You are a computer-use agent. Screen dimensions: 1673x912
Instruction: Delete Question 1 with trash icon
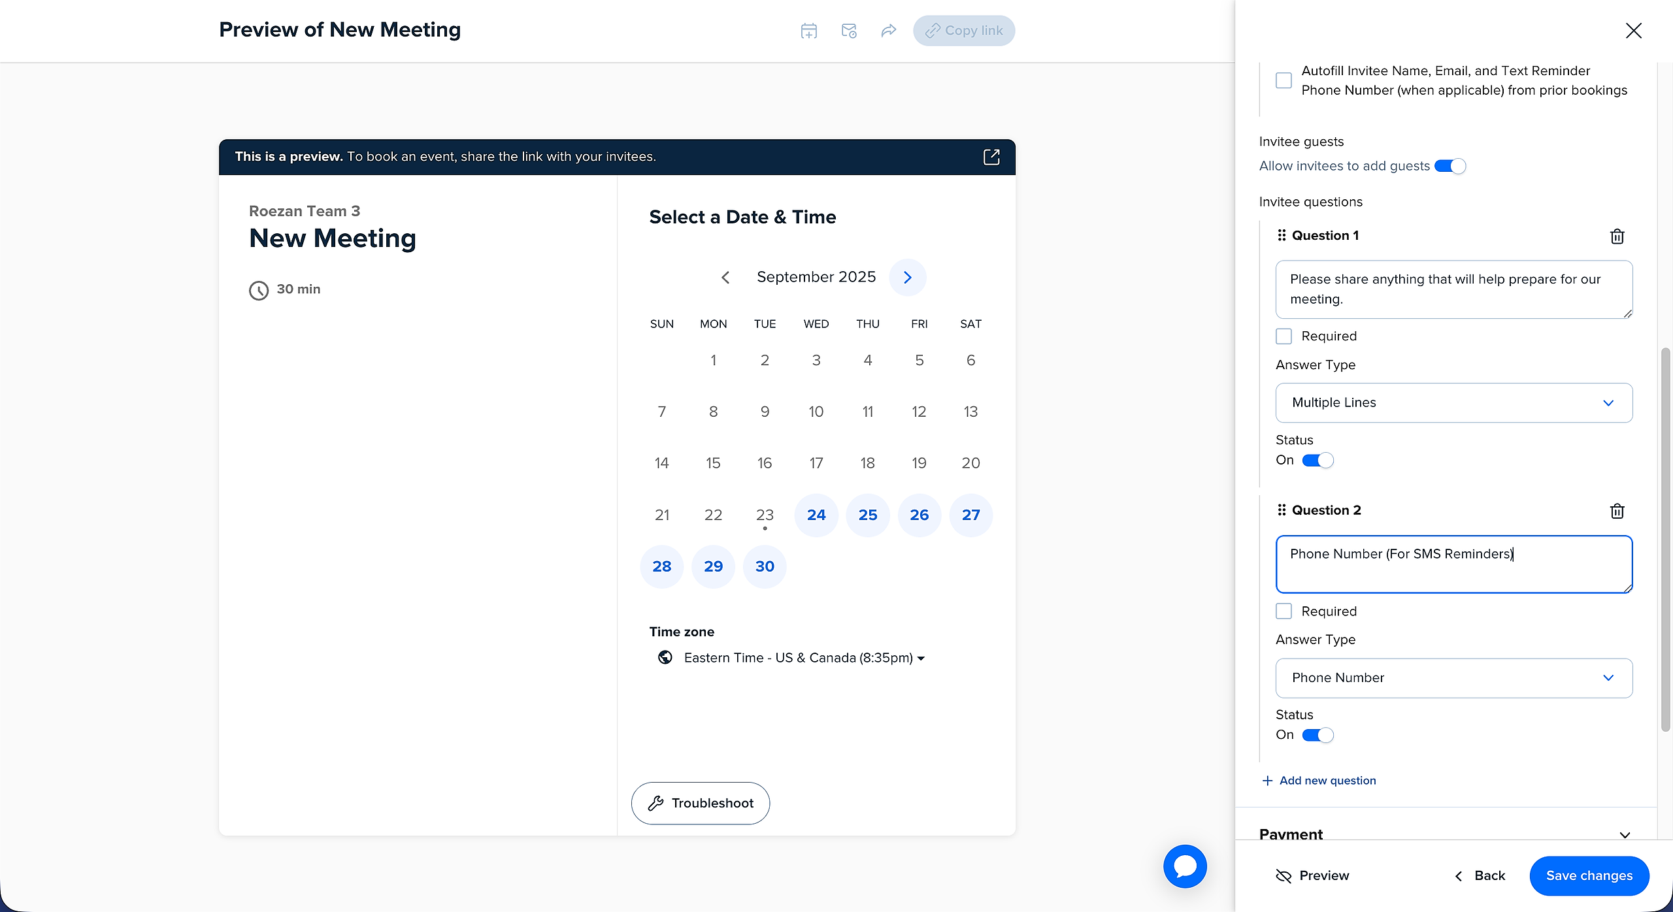click(1617, 236)
